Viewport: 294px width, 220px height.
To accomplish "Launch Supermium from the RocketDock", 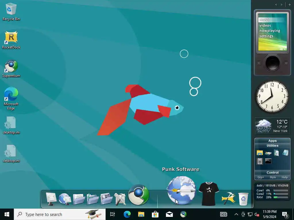I will click(x=139, y=195).
